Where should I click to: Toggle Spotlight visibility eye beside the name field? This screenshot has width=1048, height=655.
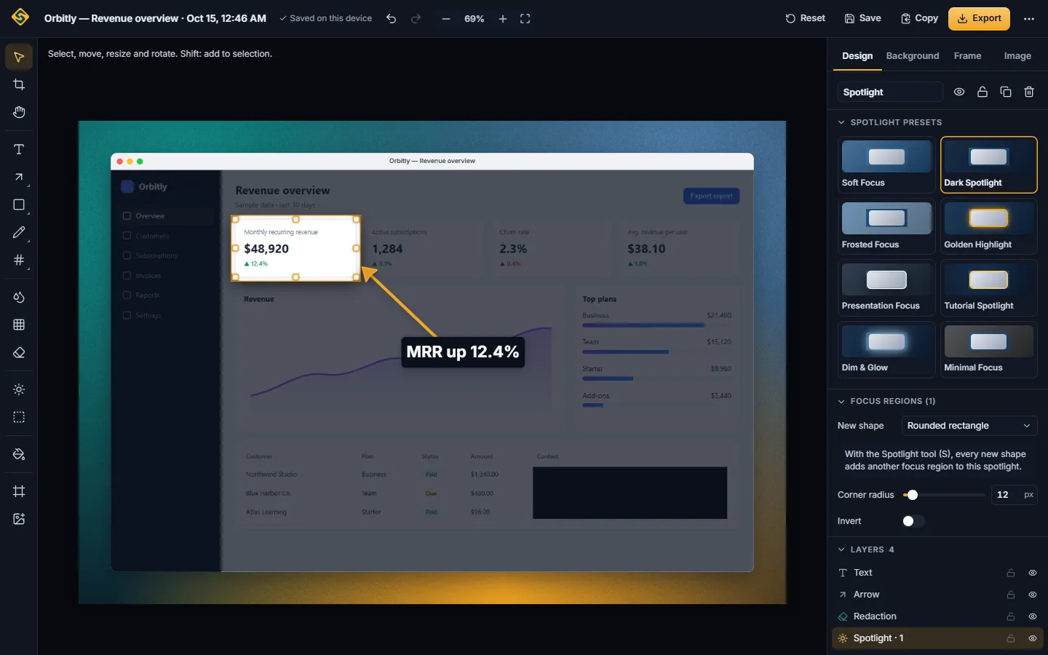(959, 92)
